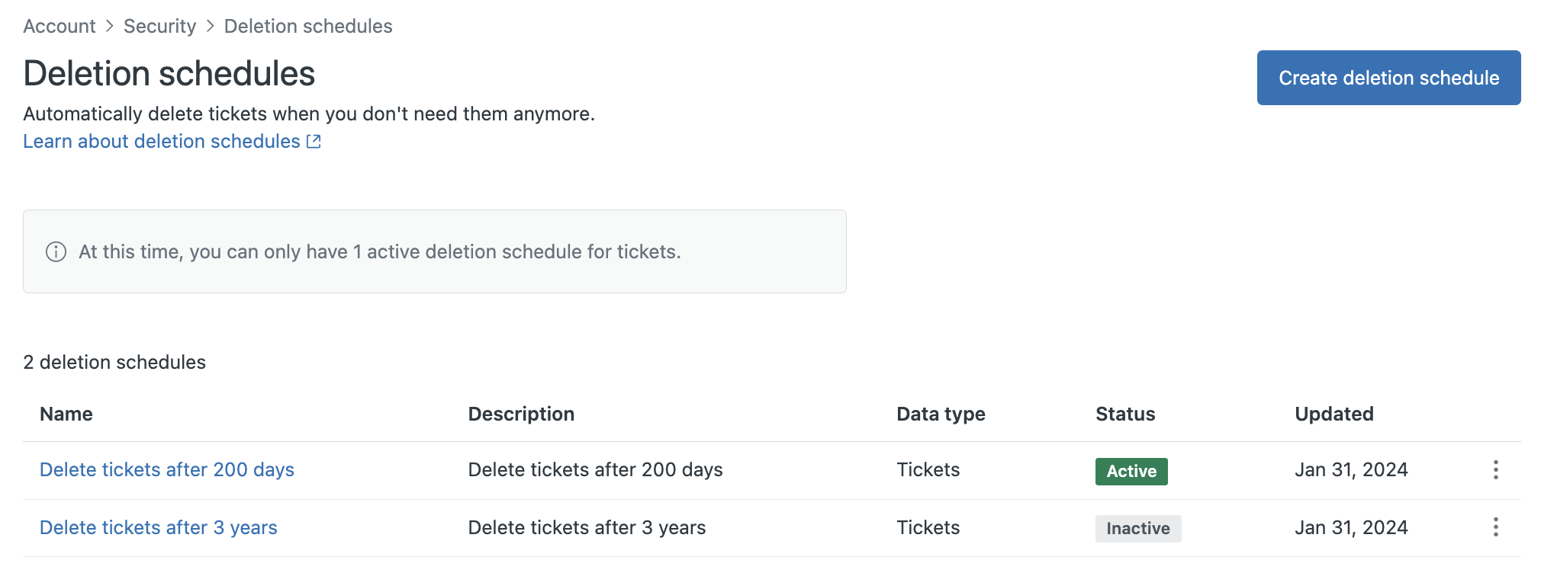Click the Create deletion schedule button
The image size is (1541, 573).
pos(1388,78)
